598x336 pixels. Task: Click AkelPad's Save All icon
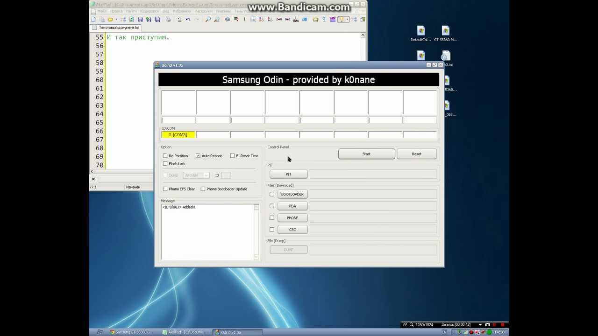(157, 19)
